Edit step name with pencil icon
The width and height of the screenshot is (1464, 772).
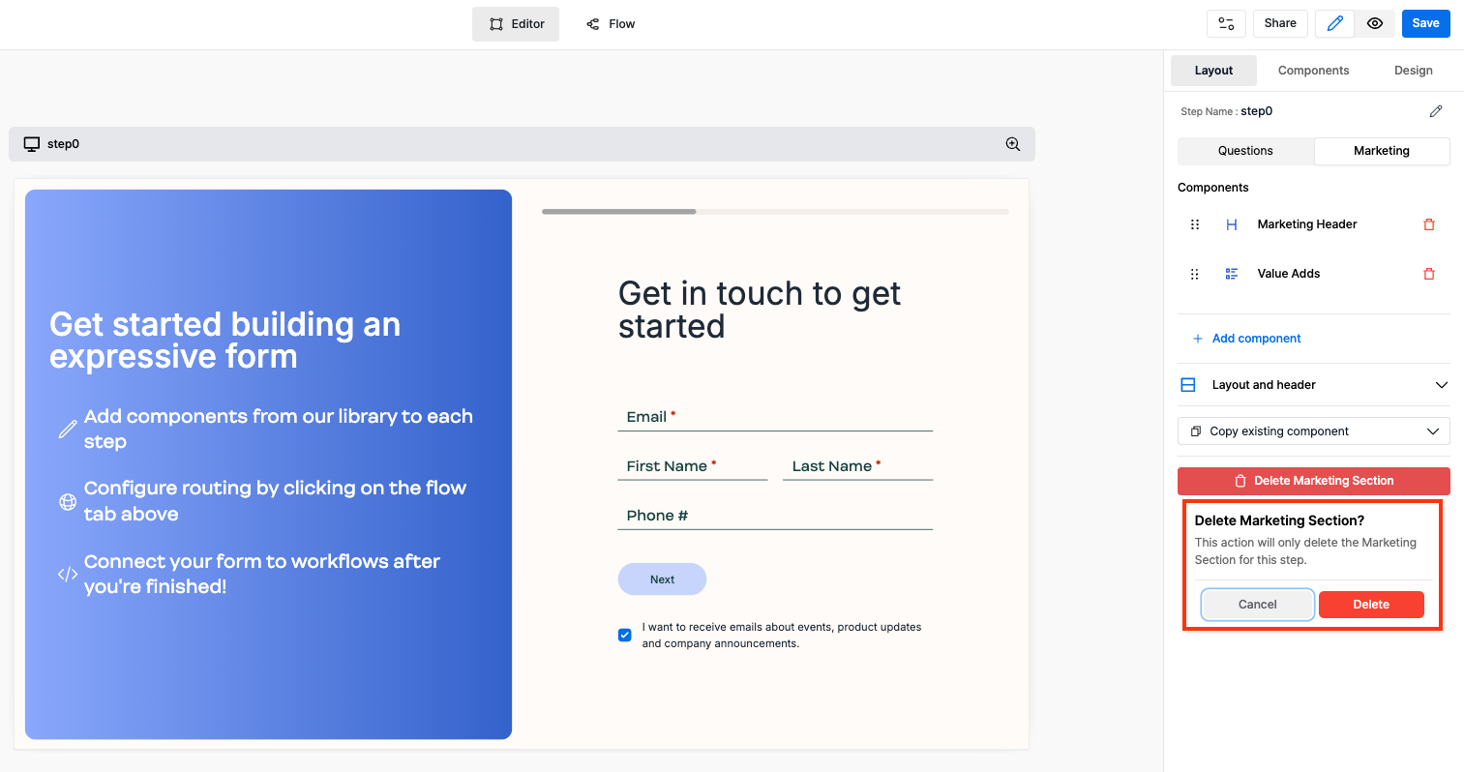tap(1436, 111)
